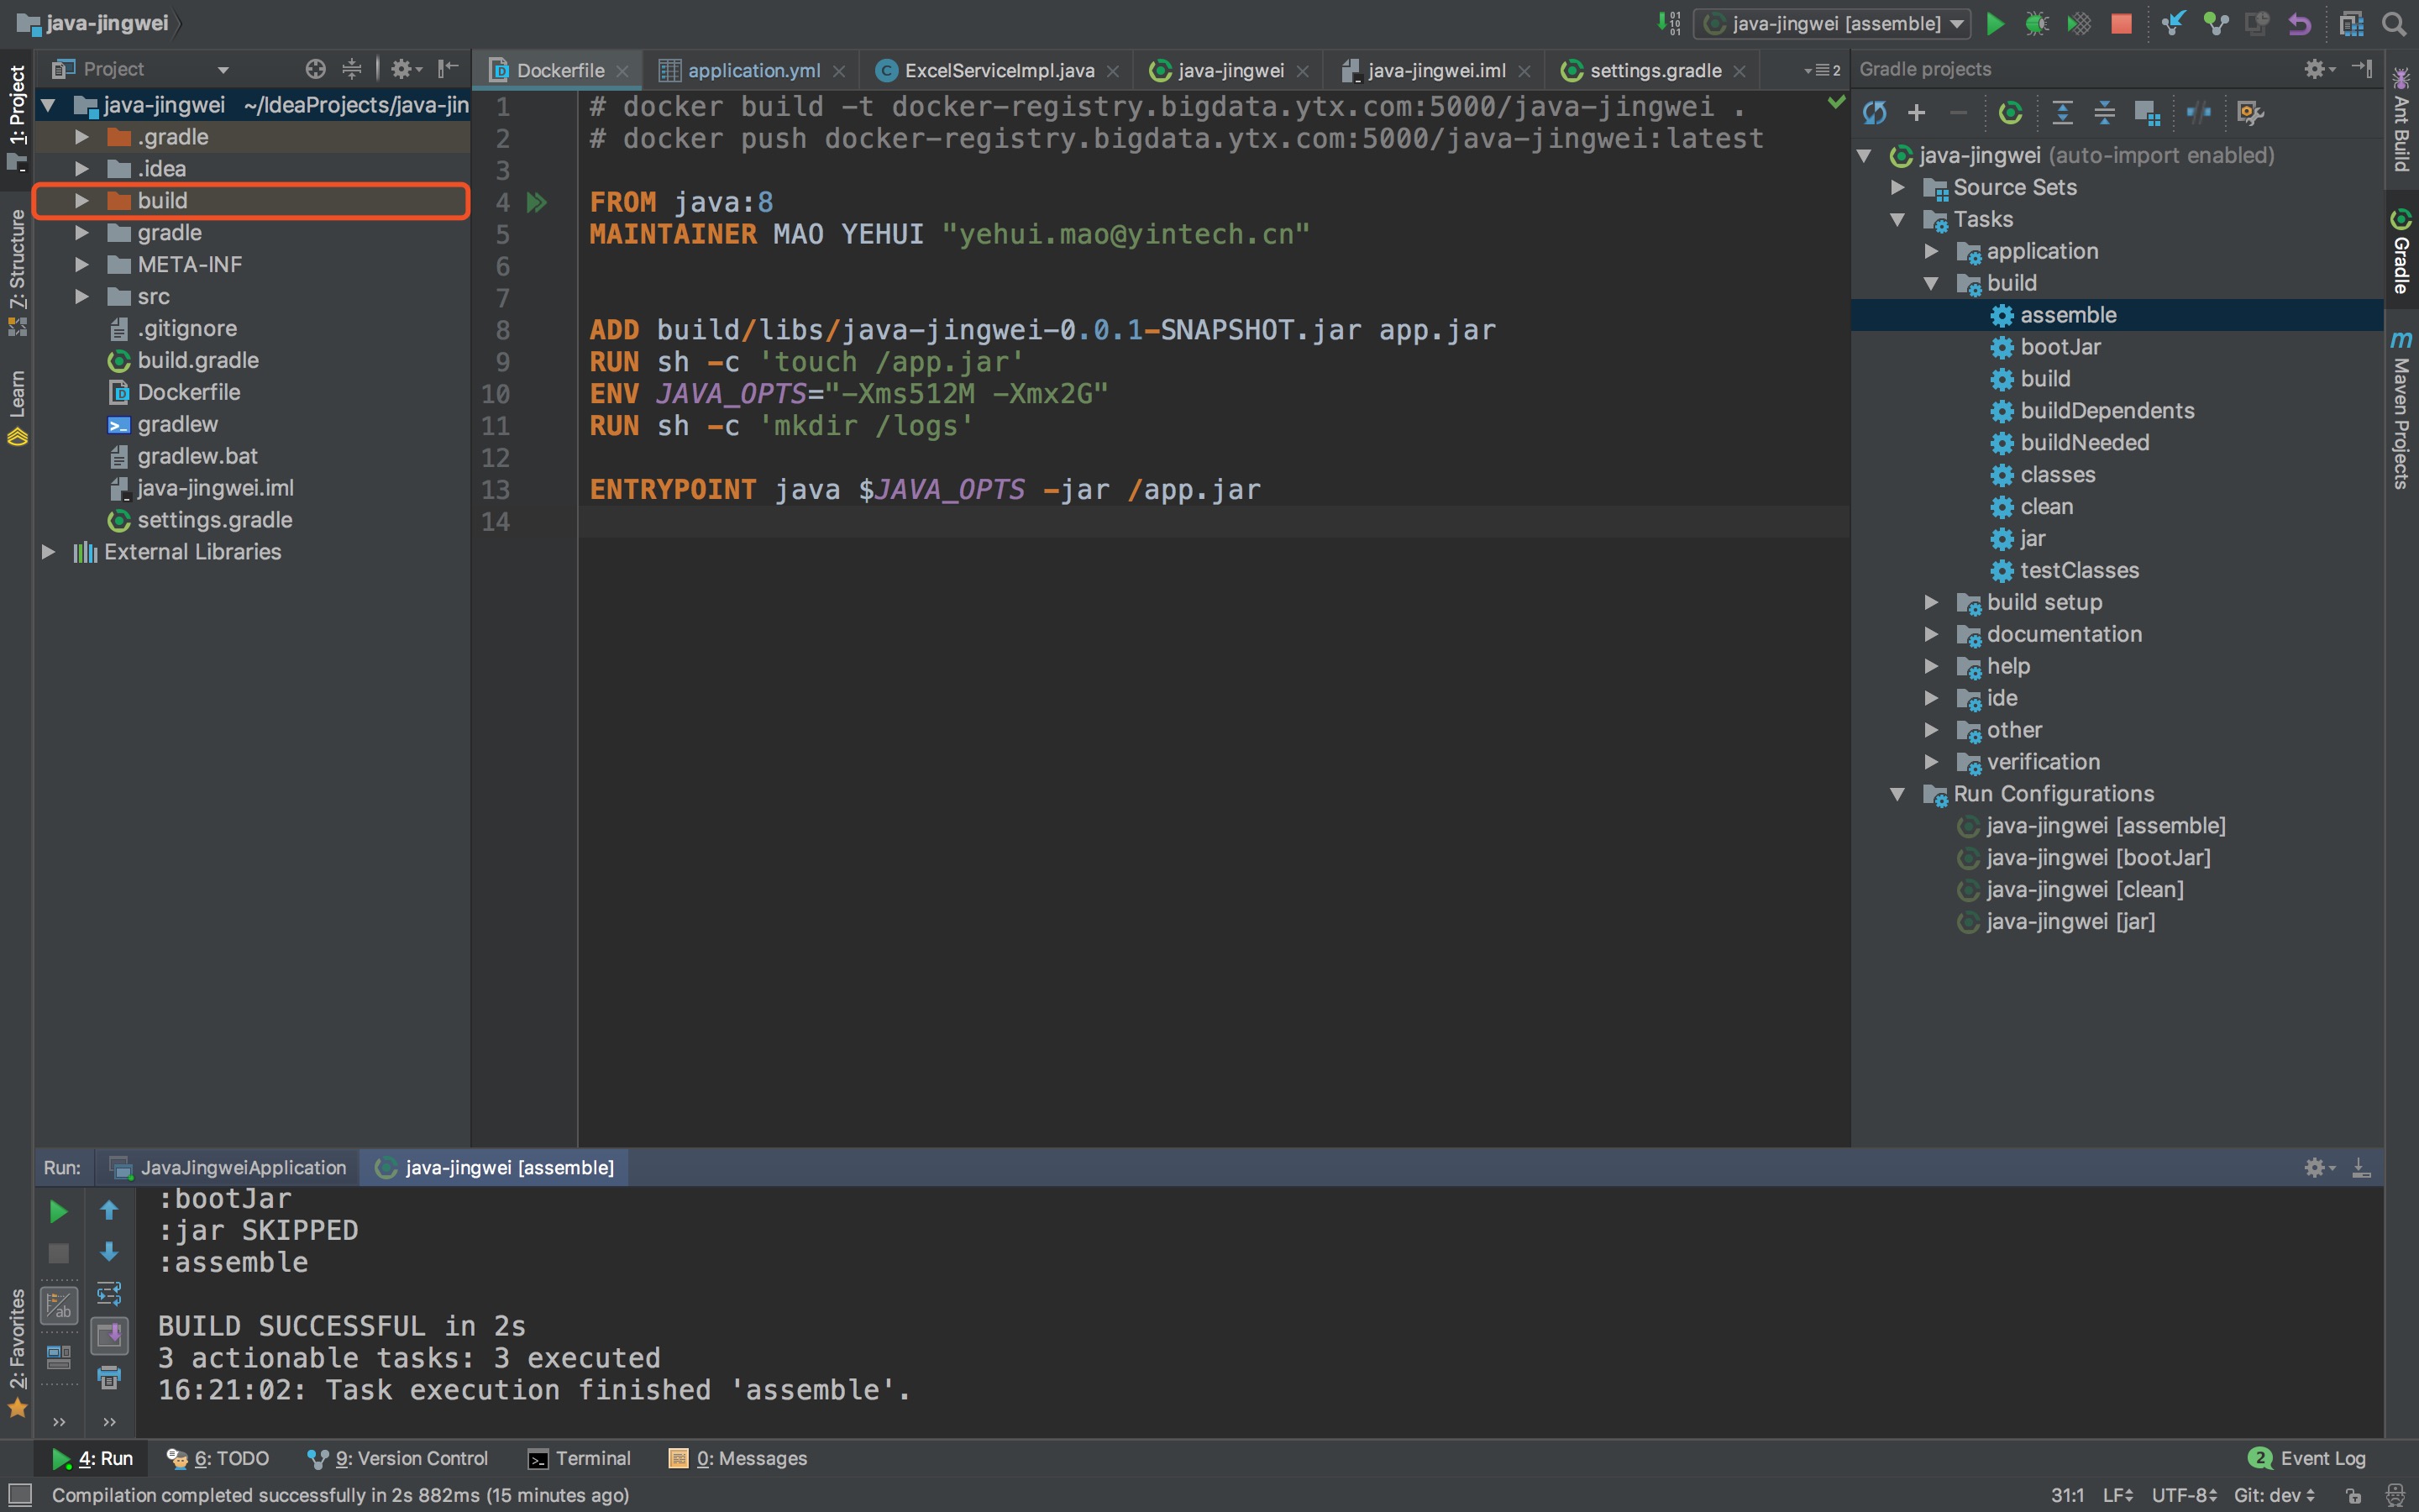The image size is (2419, 1512).
Task: Open Search Everywhere magnifier icon
Action: (x=2394, y=23)
